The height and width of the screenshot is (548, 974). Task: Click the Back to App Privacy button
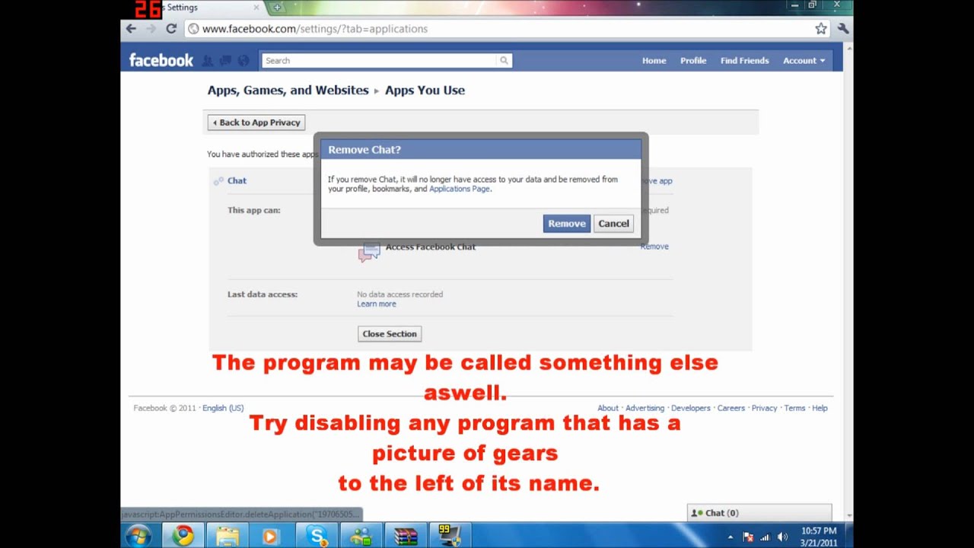tap(256, 123)
